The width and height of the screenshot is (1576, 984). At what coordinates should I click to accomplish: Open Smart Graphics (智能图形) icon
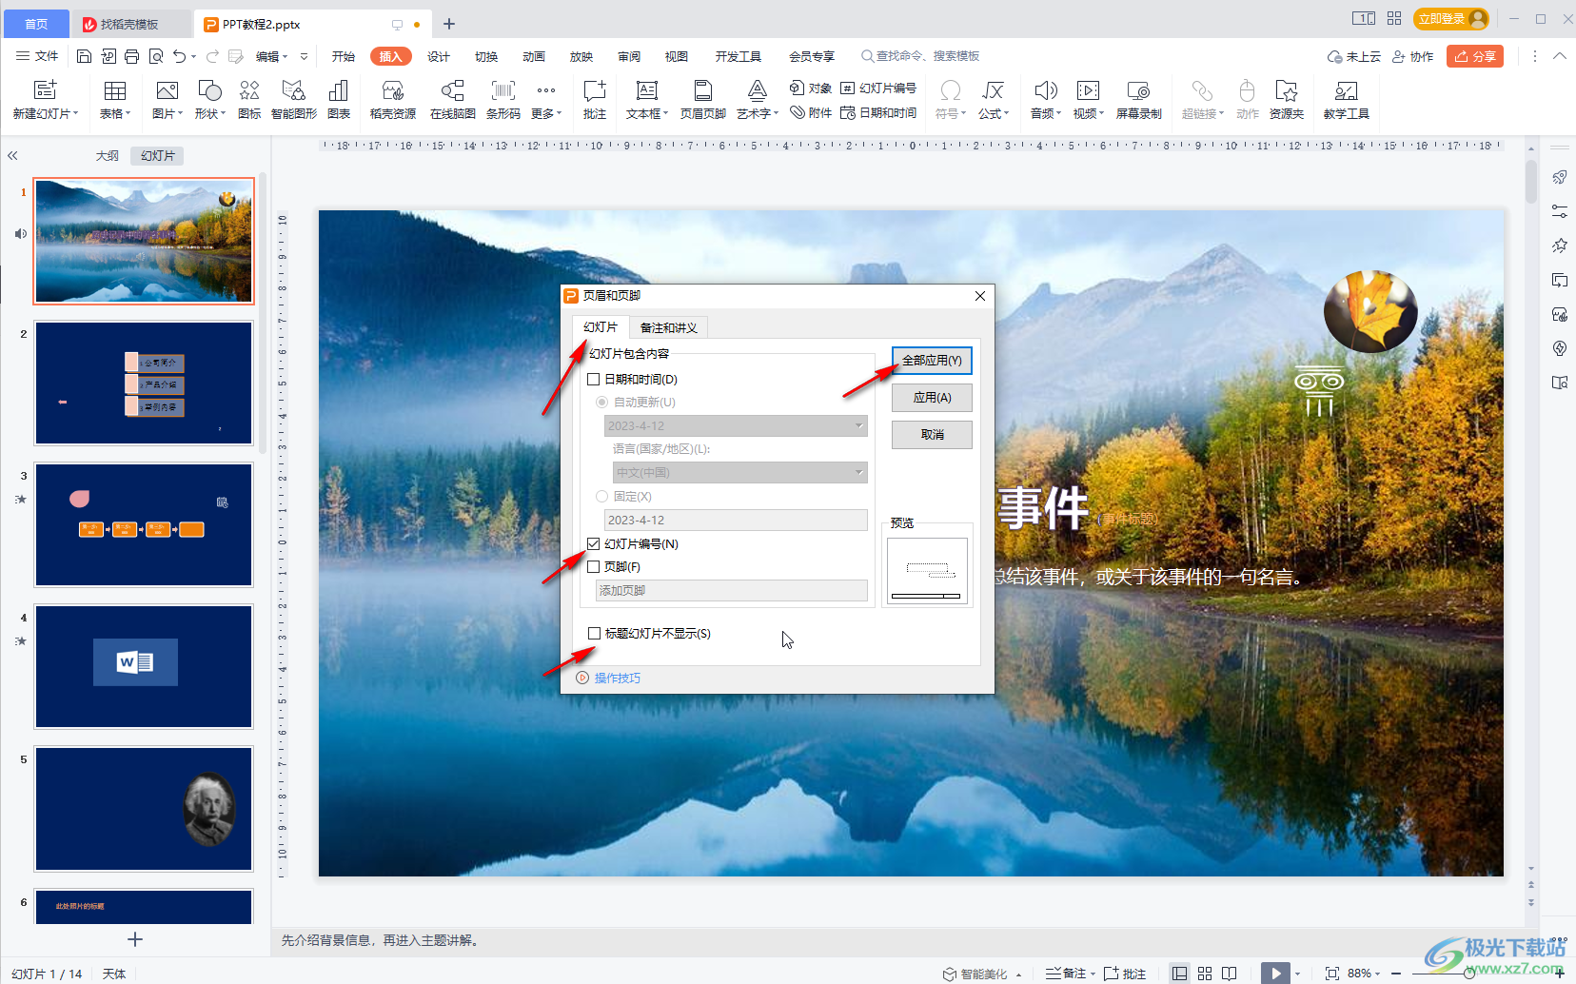294,90
